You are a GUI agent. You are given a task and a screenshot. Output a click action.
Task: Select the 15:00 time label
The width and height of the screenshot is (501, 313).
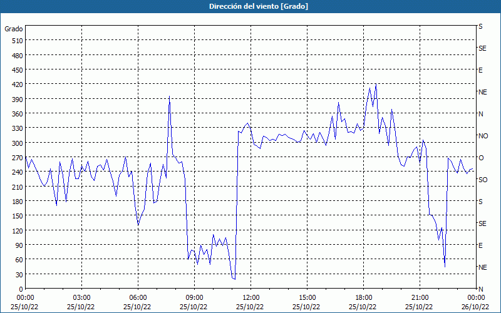click(307, 298)
